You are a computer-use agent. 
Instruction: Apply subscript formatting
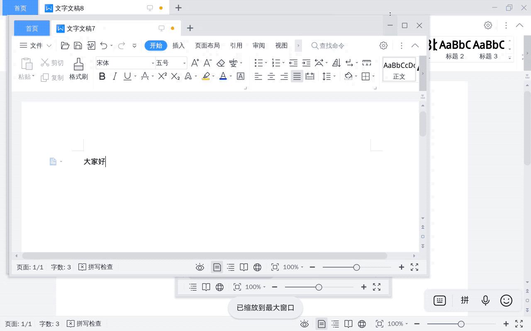(175, 77)
